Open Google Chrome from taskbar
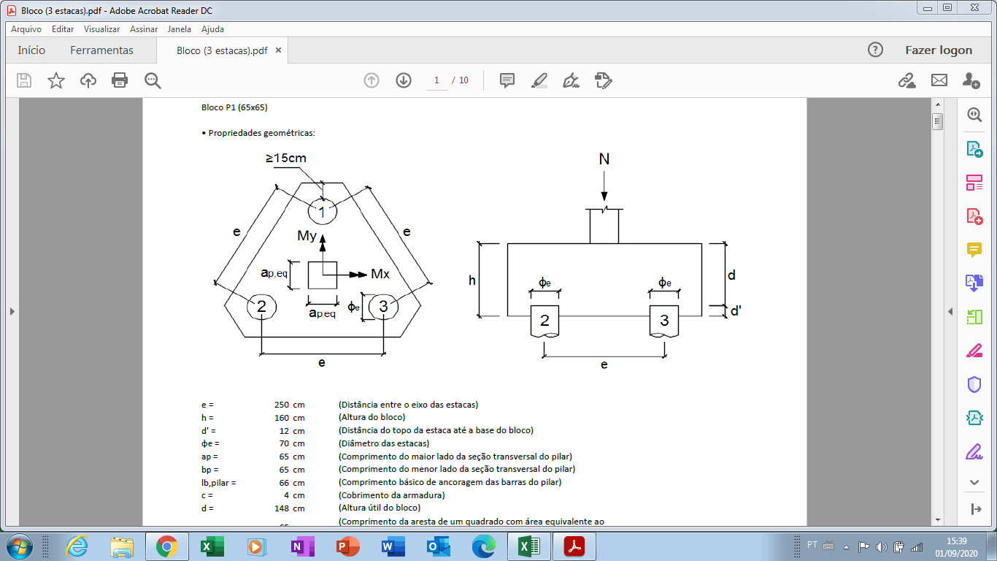Screen dimensions: 997x561 [x=167, y=546]
